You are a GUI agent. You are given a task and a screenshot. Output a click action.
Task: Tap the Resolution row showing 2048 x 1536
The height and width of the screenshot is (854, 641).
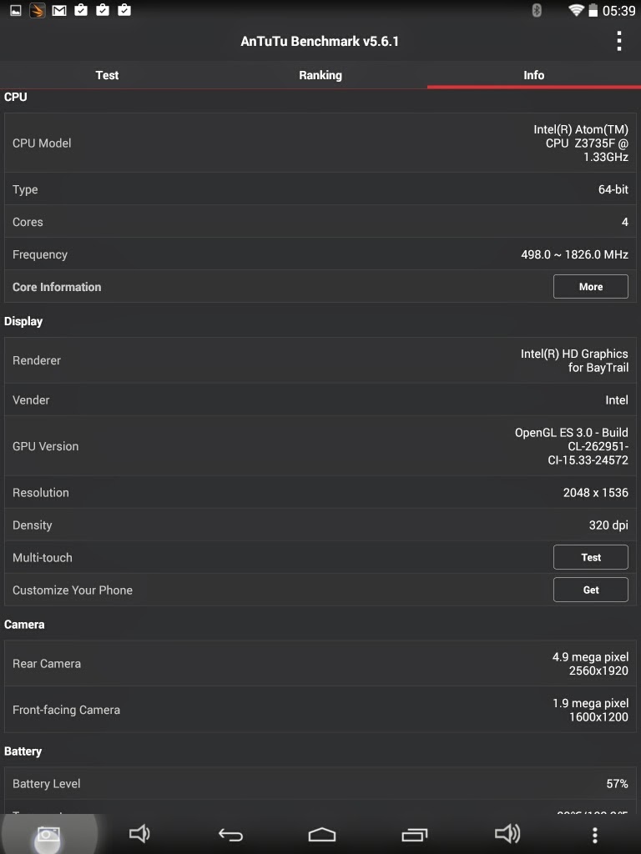click(320, 493)
